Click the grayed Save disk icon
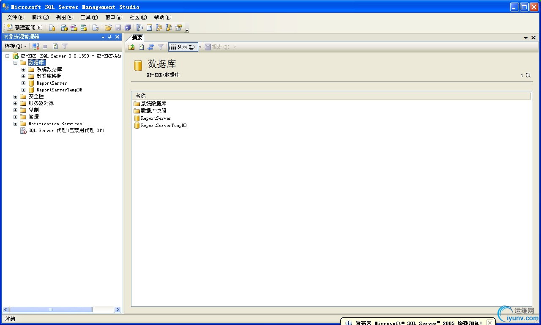Screen dimensions: 541x325 118,28
